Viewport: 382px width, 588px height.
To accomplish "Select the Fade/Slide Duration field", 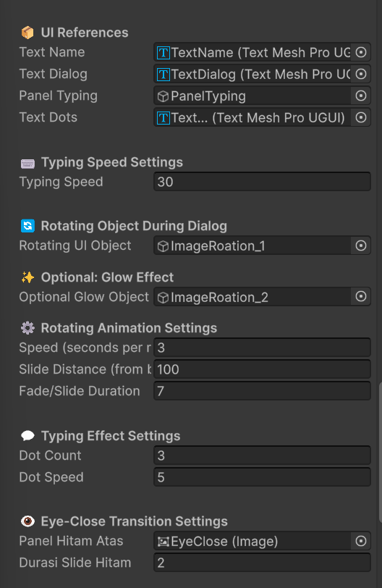I will click(x=262, y=391).
